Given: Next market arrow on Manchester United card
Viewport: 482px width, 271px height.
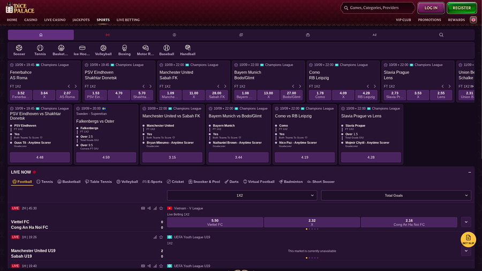Looking at the screenshot, I should (x=225, y=86).
